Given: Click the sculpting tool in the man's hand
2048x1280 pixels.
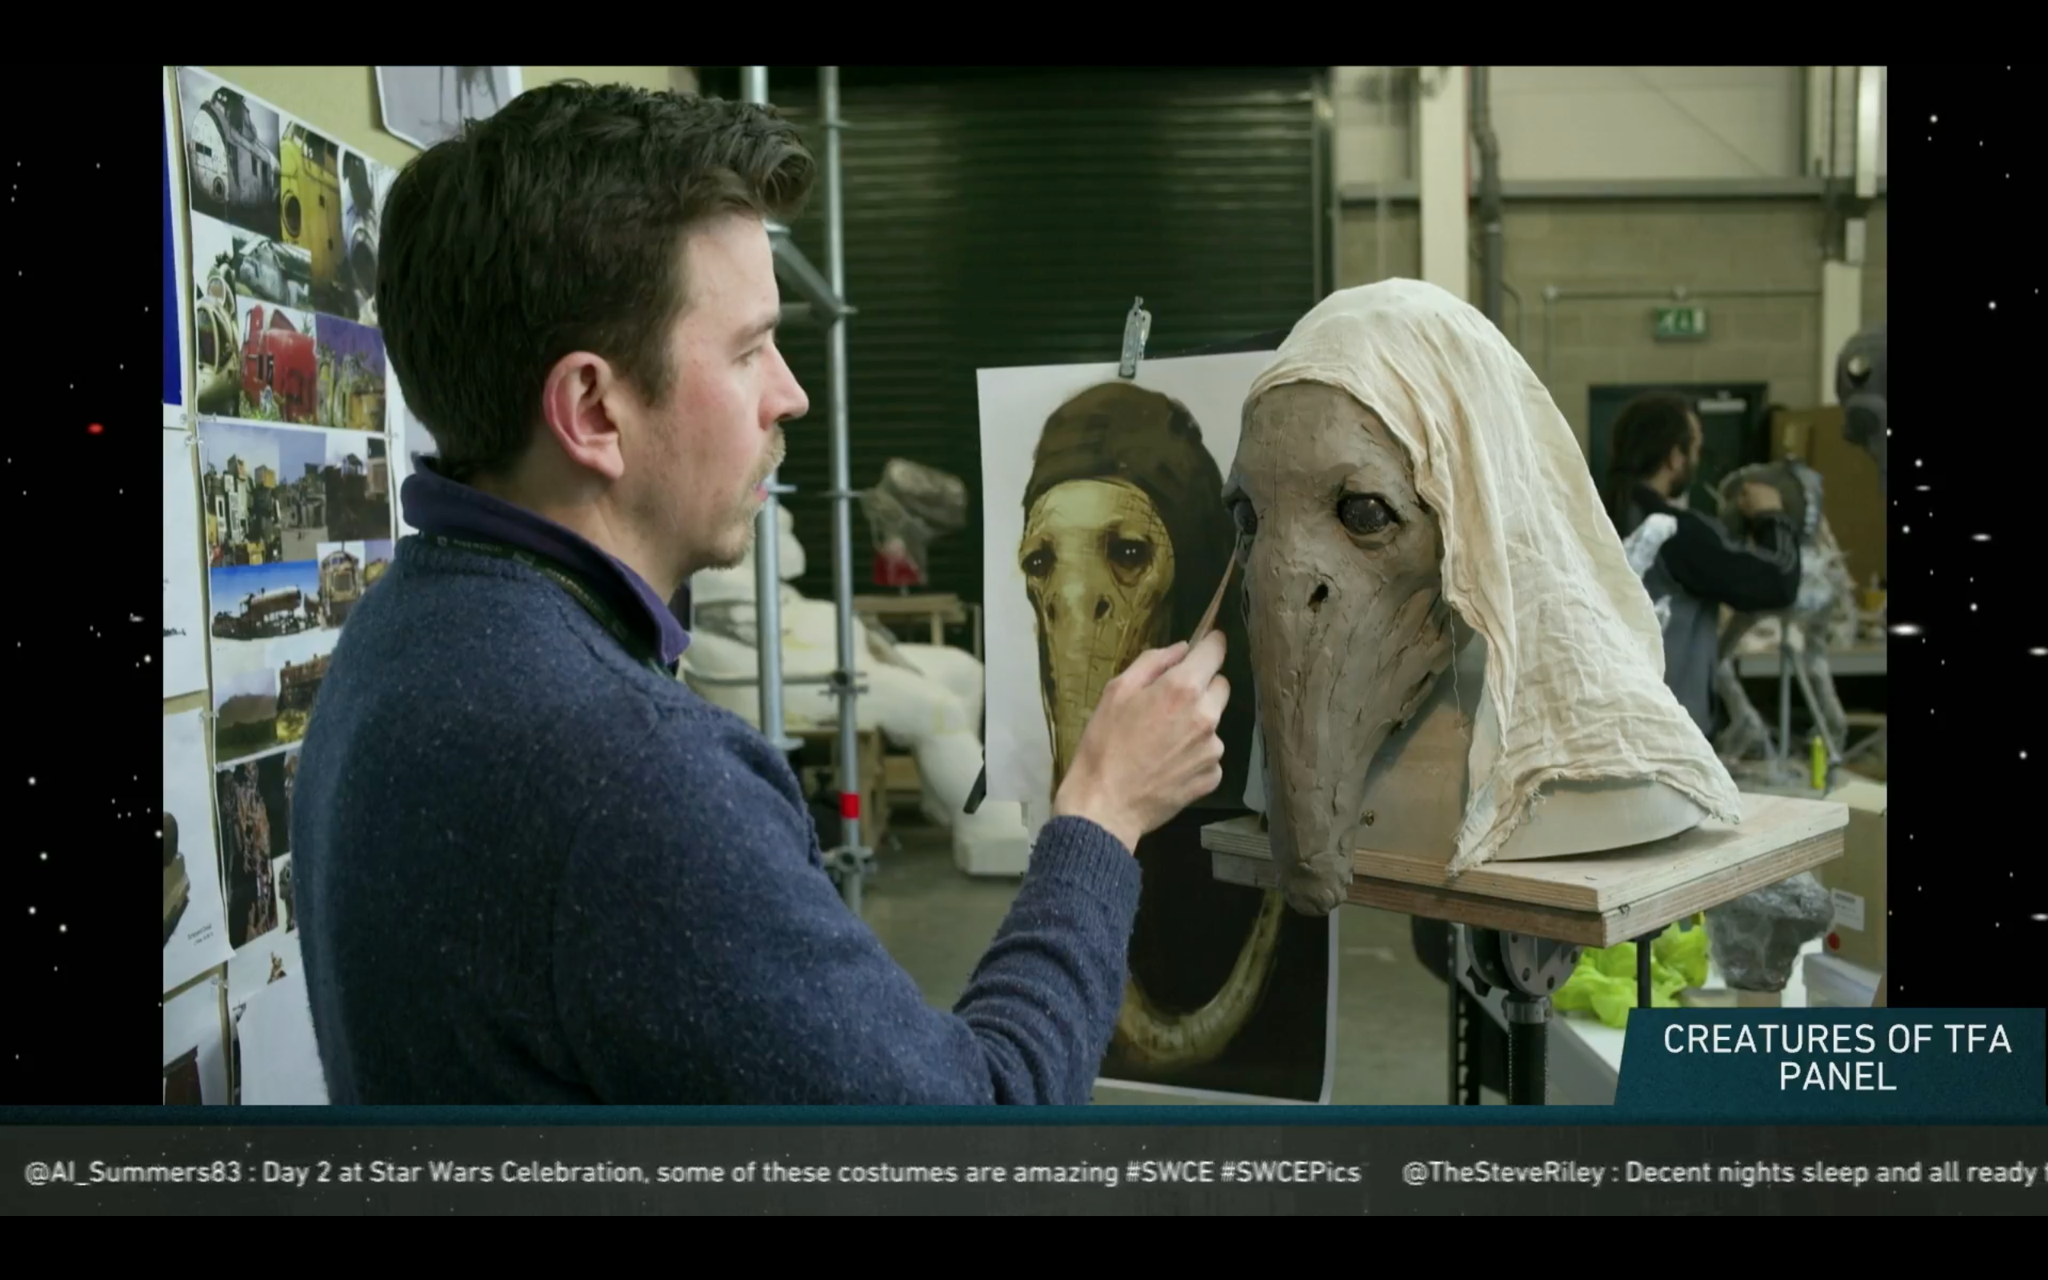Looking at the screenshot, I should (1218, 597).
